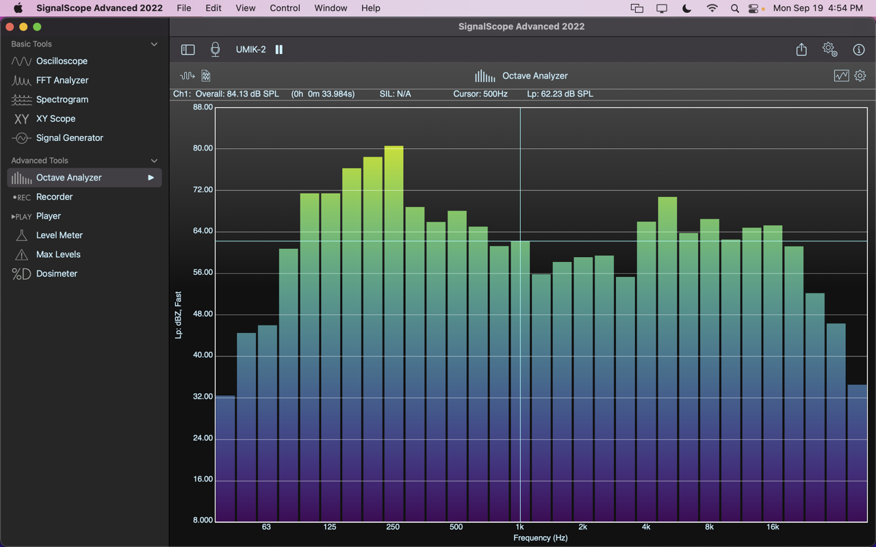Open the Dosimeter tool
Viewport: 876px width, 547px height.
84,273
